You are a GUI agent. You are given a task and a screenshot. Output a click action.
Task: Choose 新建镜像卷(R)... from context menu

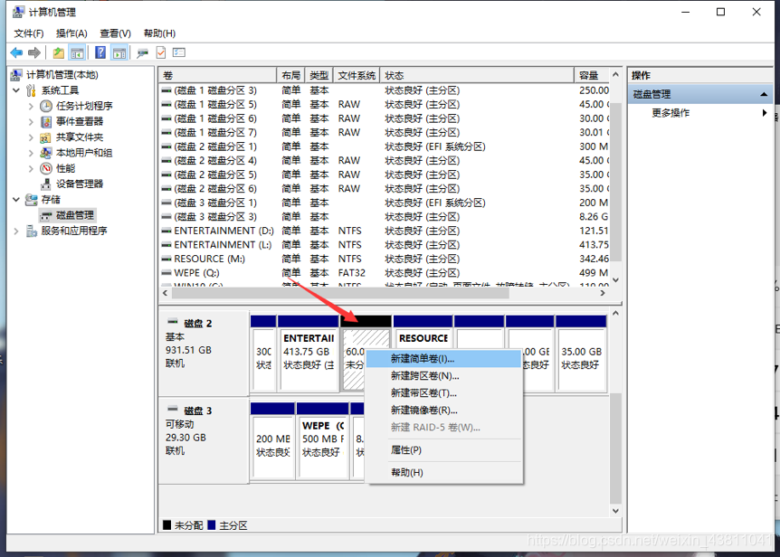(x=443, y=410)
